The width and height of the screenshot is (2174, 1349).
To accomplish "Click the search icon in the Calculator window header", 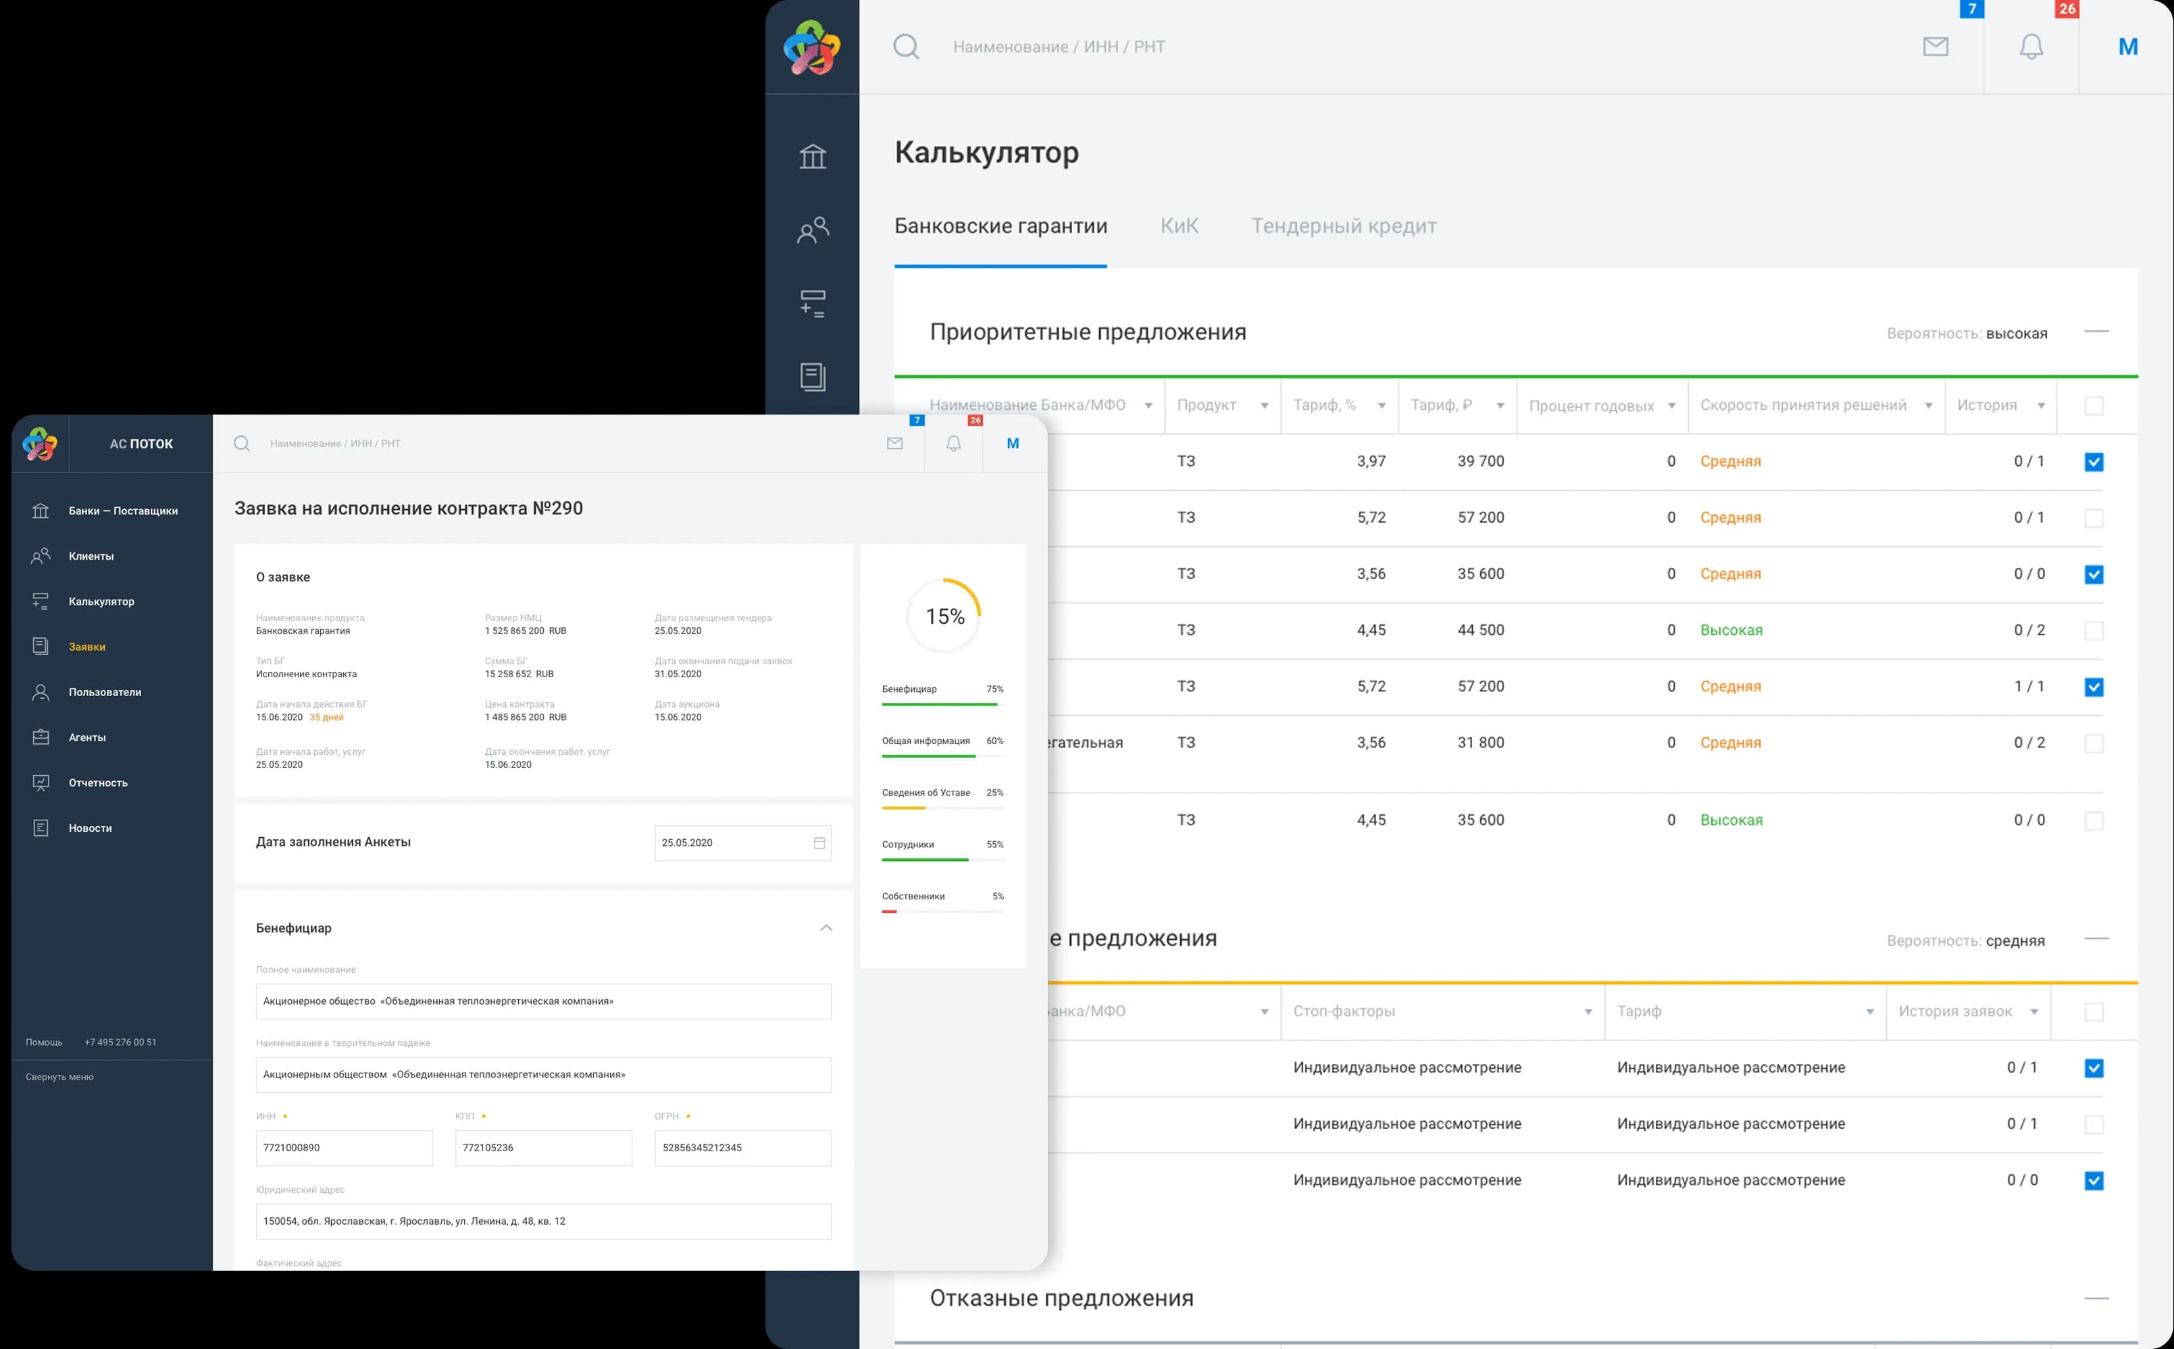I will pos(906,47).
